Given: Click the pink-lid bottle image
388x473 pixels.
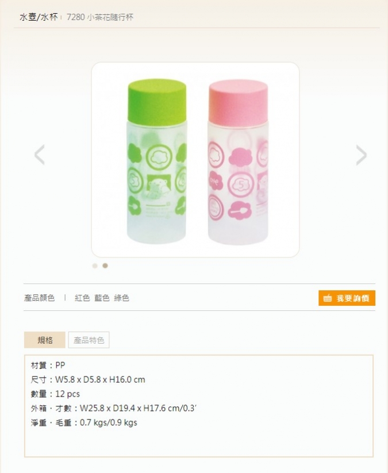Looking at the screenshot, I should (238, 162).
